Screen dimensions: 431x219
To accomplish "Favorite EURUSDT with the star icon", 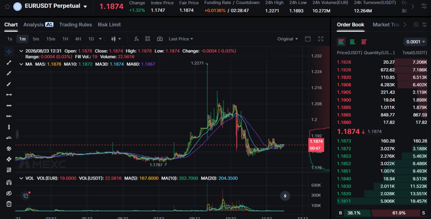I will pyautogui.click(x=7, y=6).
